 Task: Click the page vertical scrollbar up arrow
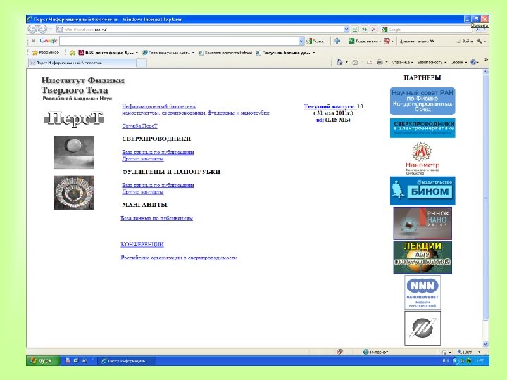point(485,72)
